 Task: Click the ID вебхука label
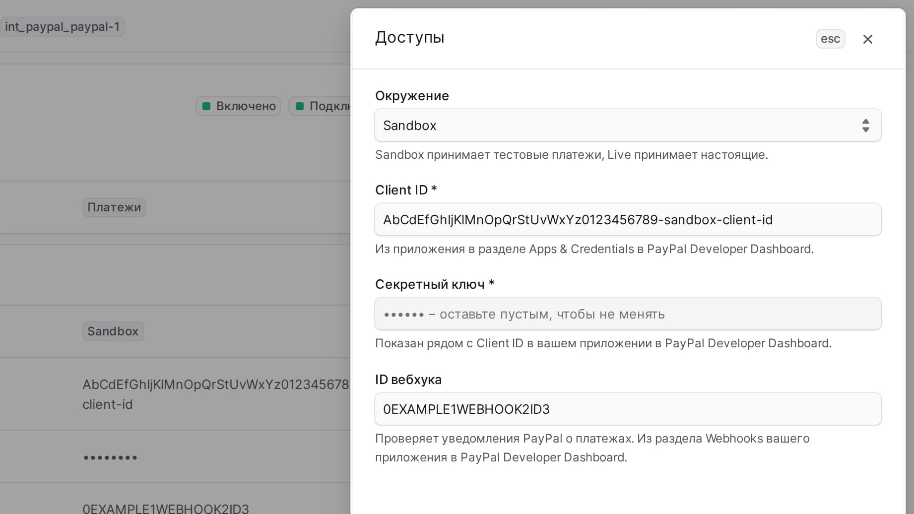pyautogui.click(x=408, y=380)
